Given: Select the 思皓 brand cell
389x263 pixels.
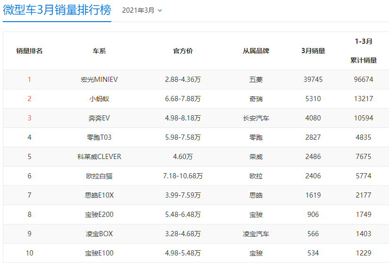Looking at the screenshot, I should pos(256,195).
